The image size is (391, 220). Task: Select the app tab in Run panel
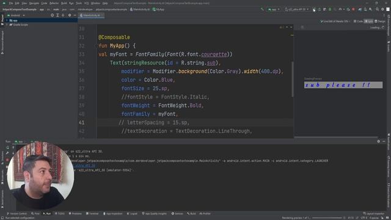point(20,141)
